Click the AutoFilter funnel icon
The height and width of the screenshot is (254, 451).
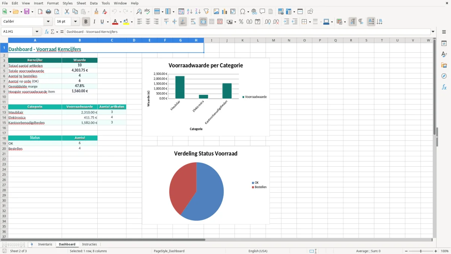206,12
